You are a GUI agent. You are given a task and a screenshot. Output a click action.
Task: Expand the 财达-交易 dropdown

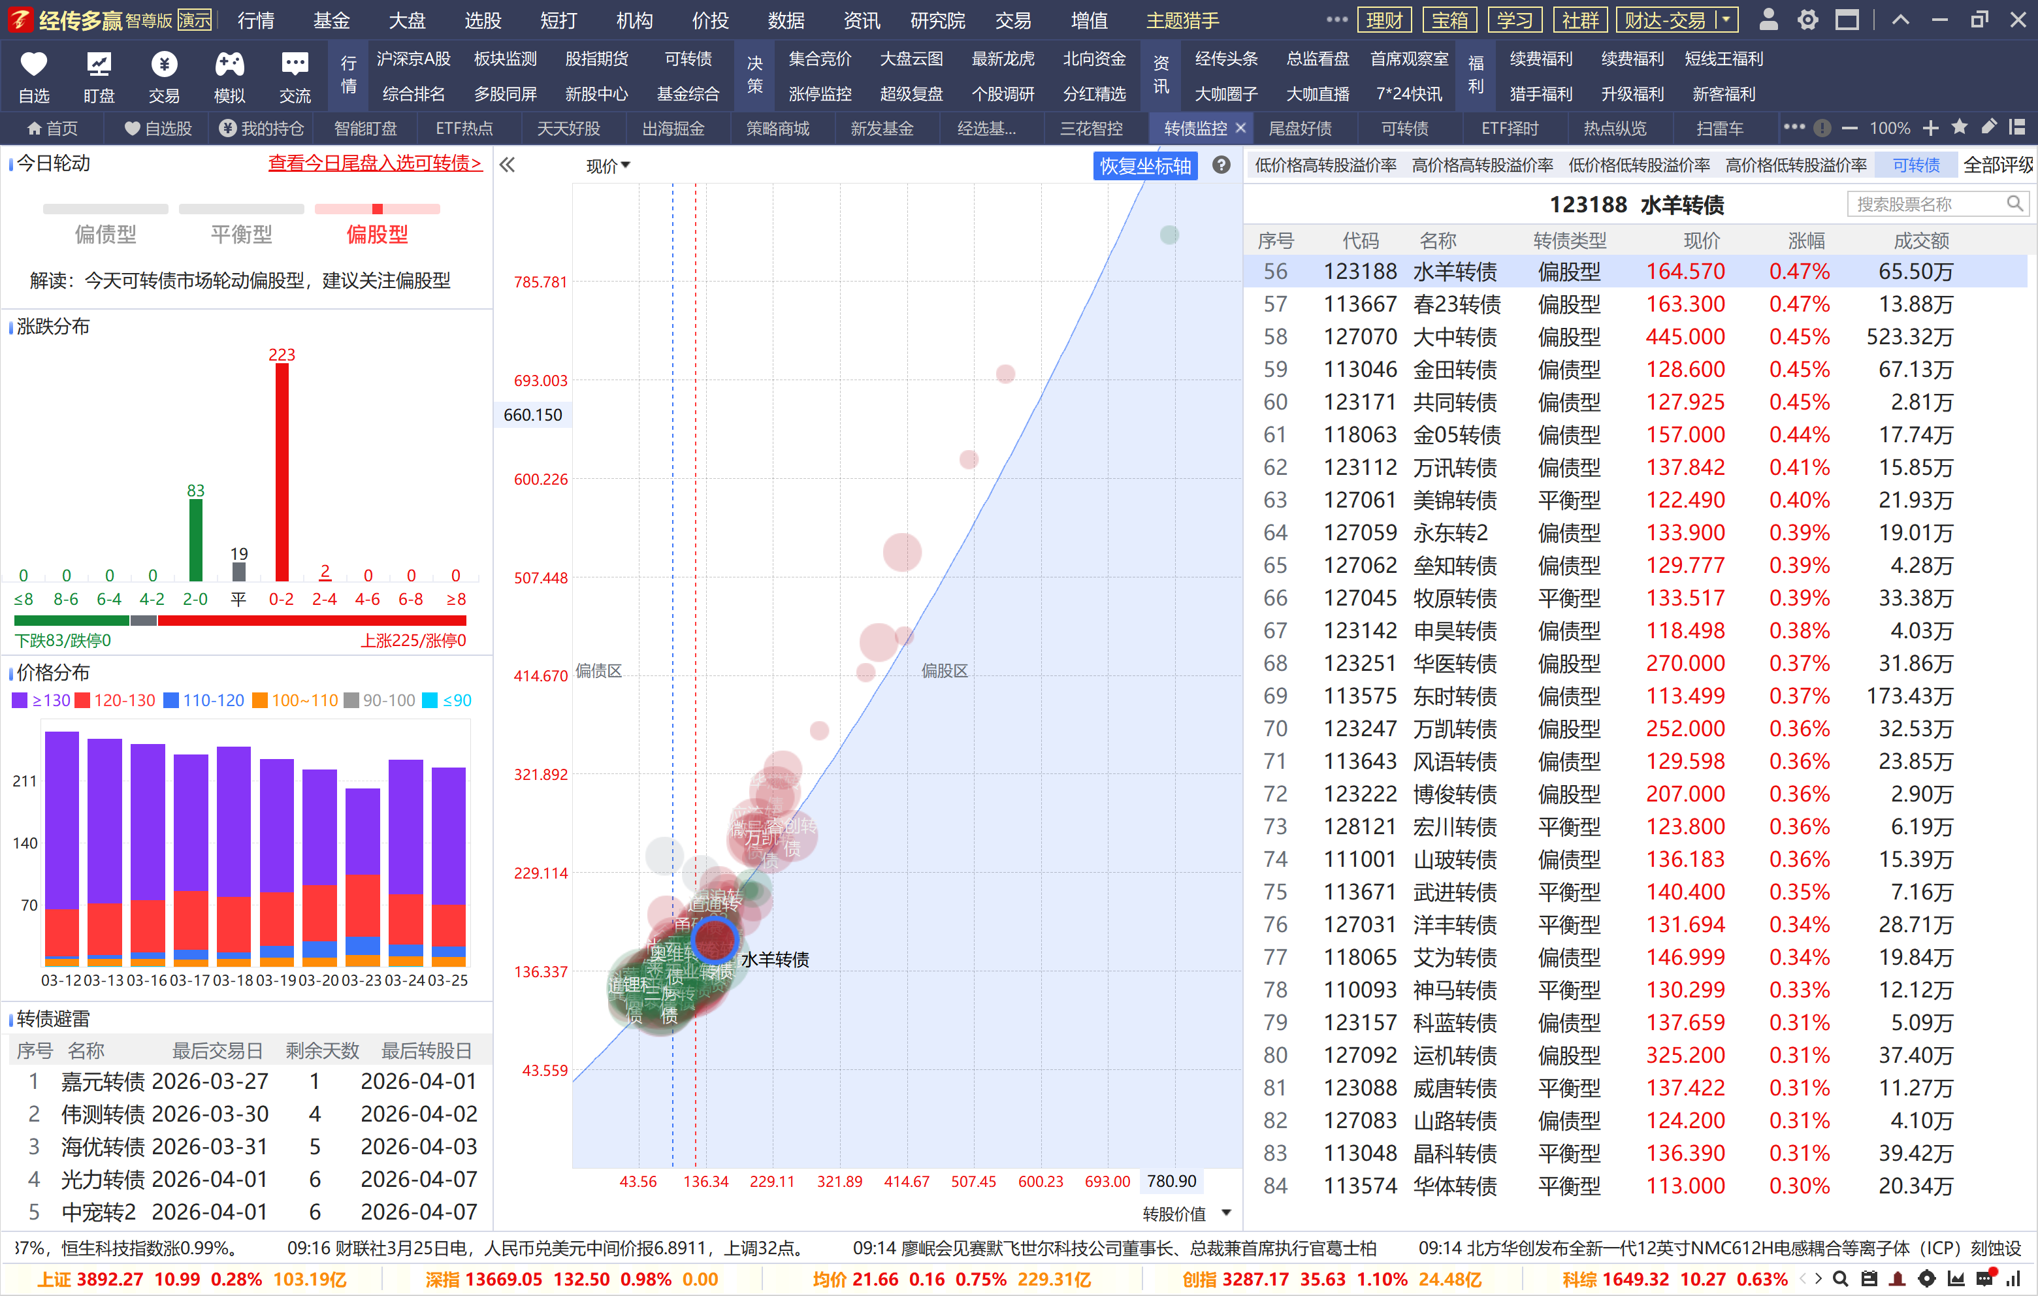click(x=1726, y=20)
